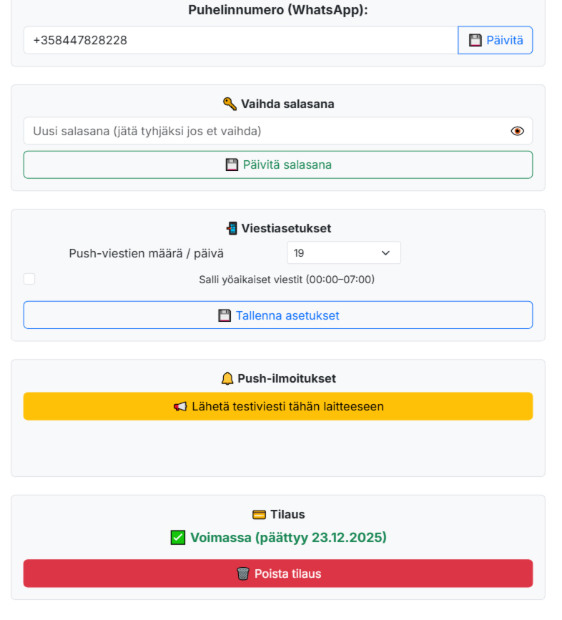This screenshot has height=620, width=562.
Task: Click the floppy disk icon on Tallenna asetukset
Action: (x=225, y=315)
